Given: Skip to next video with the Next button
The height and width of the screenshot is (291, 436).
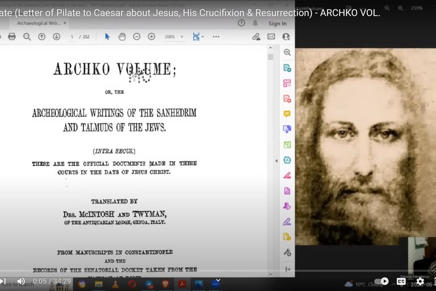Looking at the screenshot, I should point(3,281).
